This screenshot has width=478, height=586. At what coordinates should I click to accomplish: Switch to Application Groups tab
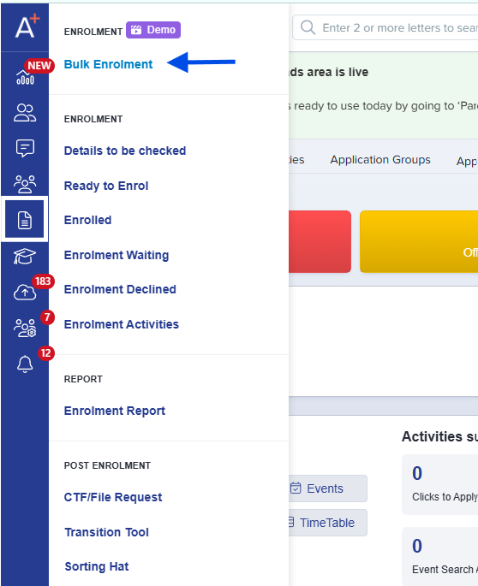(x=380, y=160)
